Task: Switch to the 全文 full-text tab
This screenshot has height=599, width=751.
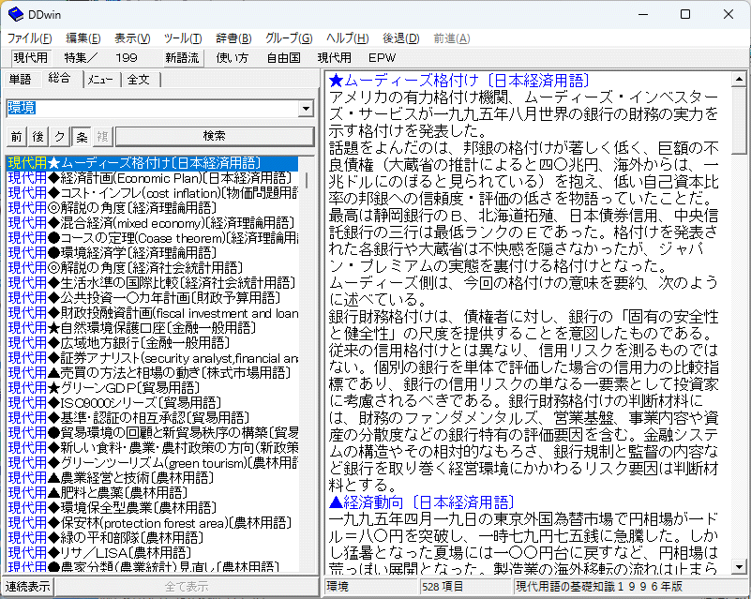Action: pyautogui.click(x=138, y=80)
